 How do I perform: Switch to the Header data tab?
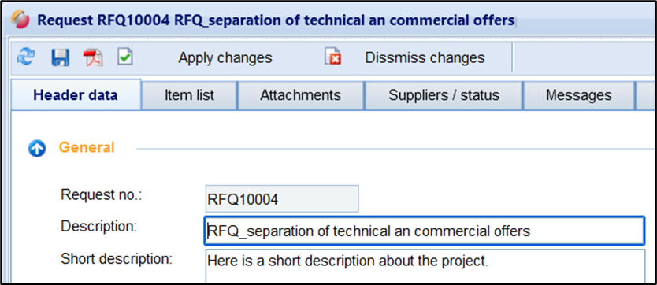pyautogui.click(x=76, y=95)
